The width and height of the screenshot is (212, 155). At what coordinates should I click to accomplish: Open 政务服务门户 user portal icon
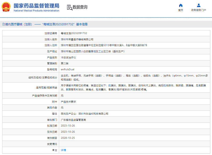[199, 5]
